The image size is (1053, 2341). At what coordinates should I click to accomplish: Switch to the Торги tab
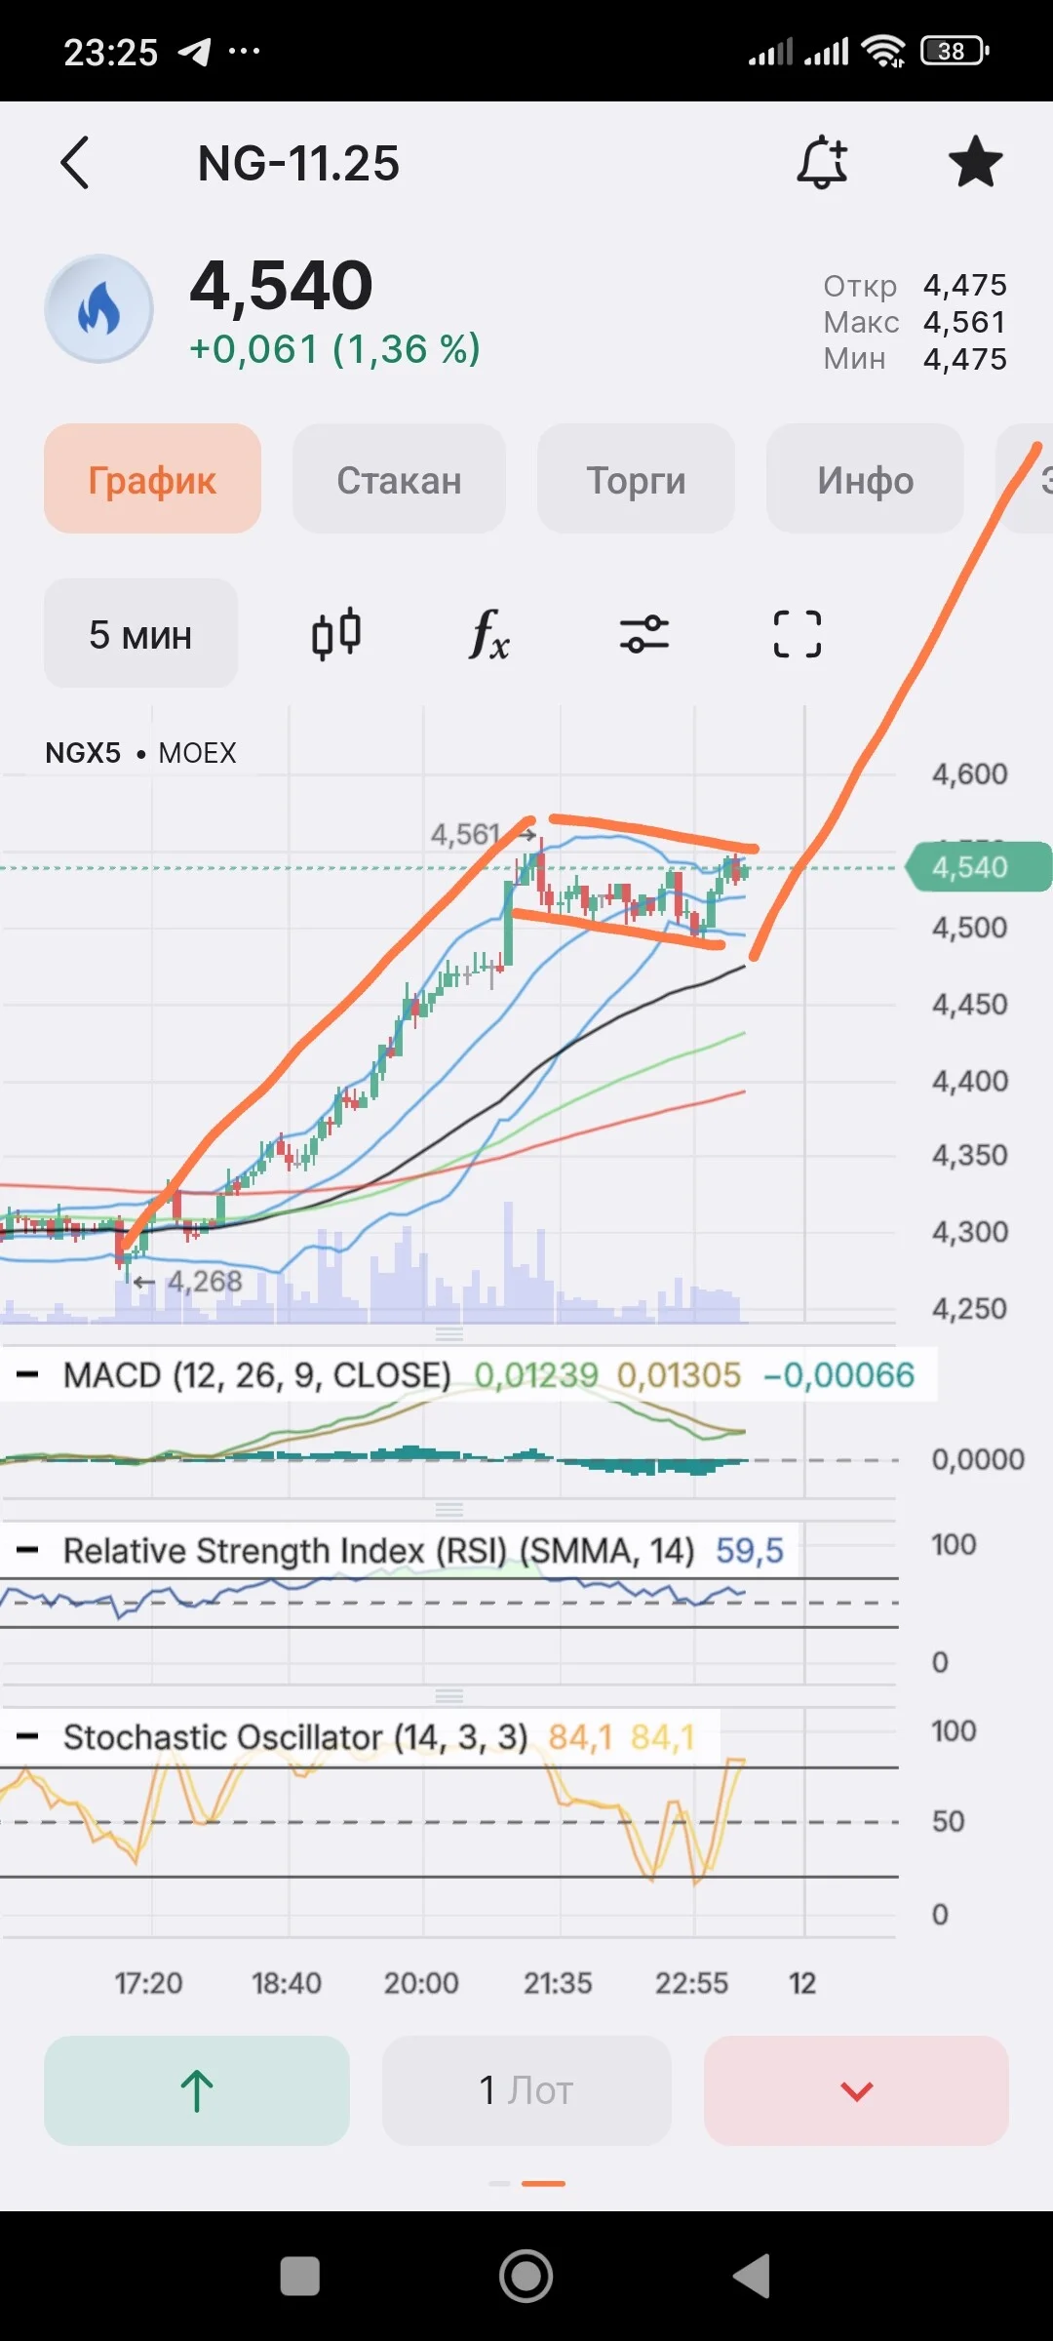coord(636,479)
